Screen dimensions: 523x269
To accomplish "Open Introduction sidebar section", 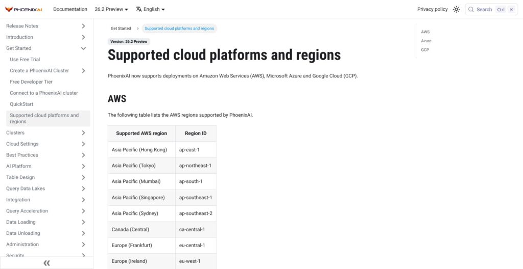I will point(19,37).
